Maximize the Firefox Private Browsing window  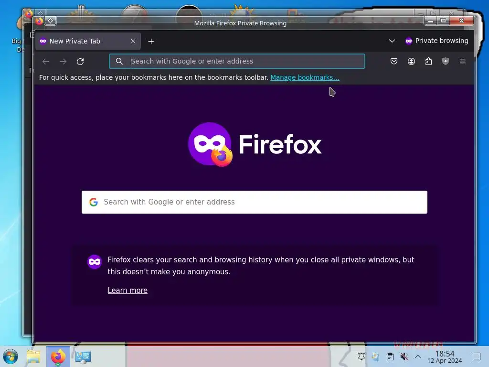coord(443,21)
